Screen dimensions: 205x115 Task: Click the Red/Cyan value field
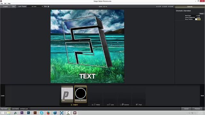click(198, 16)
